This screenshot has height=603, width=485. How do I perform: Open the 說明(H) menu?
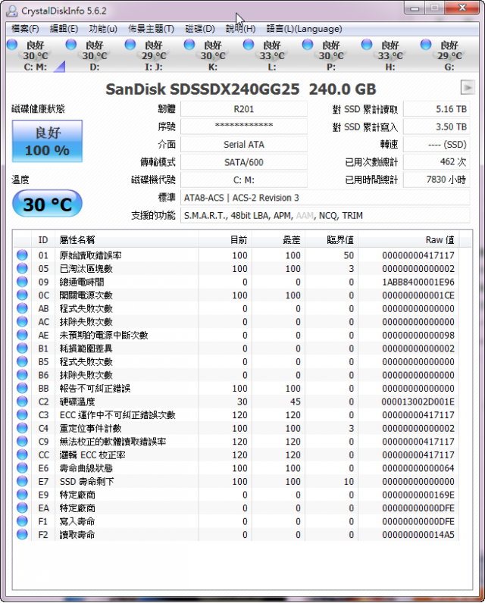tap(240, 29)
